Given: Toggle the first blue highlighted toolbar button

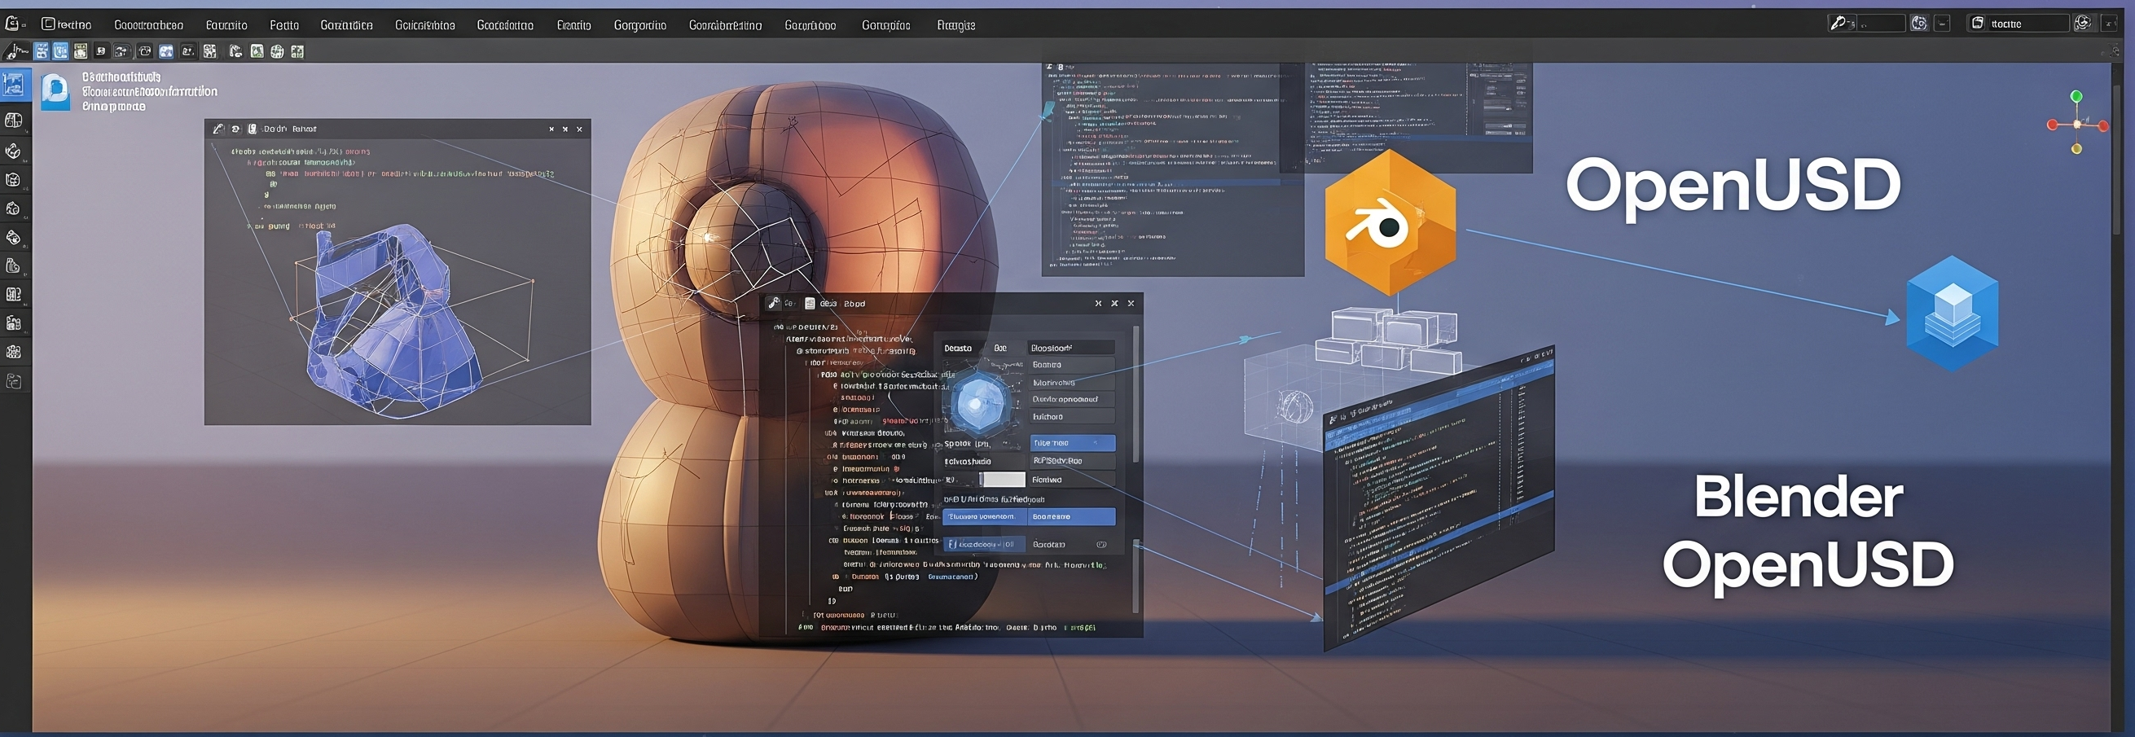Looking at the screenshot, I should [42, 51].
